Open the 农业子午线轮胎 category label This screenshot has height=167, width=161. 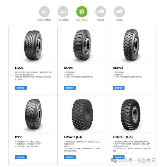point(44,20)
